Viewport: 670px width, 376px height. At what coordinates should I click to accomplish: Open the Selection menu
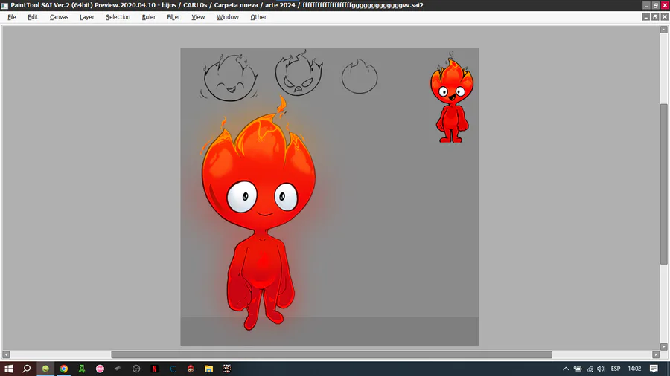[118, 17]
